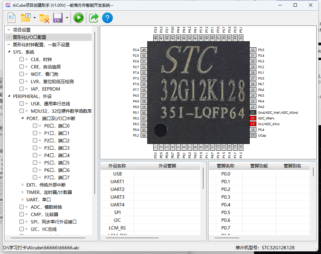Viewport: 321px width, 254px height.
Task: Check the WDT 看门狗 checkbox
Action: [x=21, y=74]
